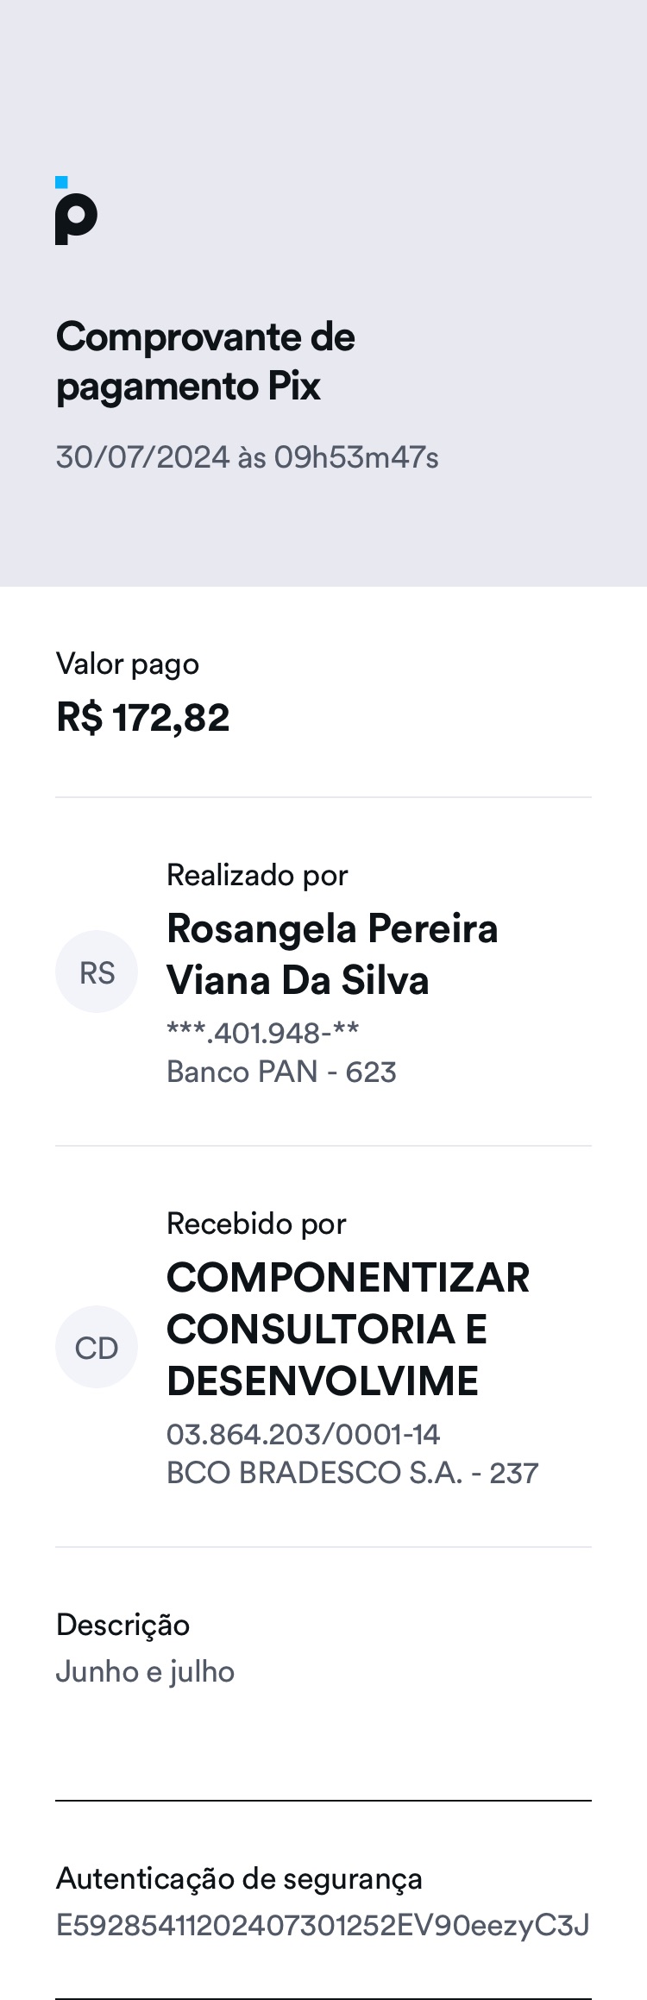Click BCO BRADESCO S.A. - 237 text
This screenshot has width=647, height=2000.
coord(352,1473)
